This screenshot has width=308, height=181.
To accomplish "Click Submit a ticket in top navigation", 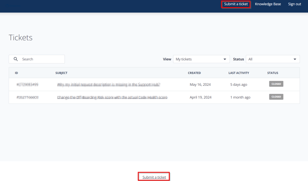I will 236,4.
